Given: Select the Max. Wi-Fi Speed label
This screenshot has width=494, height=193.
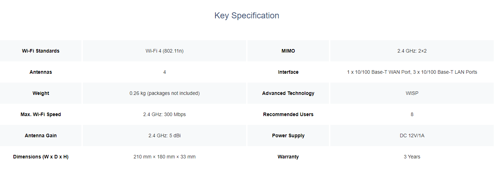Looking at the screenshot, I should point(41,114).
